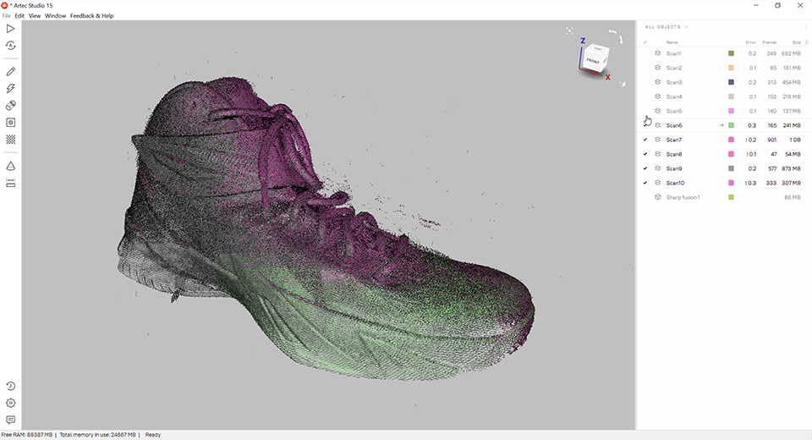Click the rotate view arrows near the cube
This screenshot has width=812, height=440.
point(617,36)
